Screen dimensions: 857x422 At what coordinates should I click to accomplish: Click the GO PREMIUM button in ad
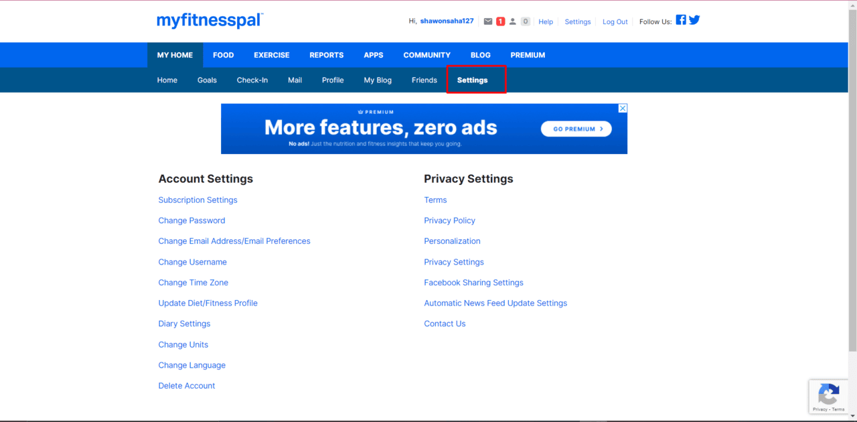pyautogui.click(x=576, y=129)
